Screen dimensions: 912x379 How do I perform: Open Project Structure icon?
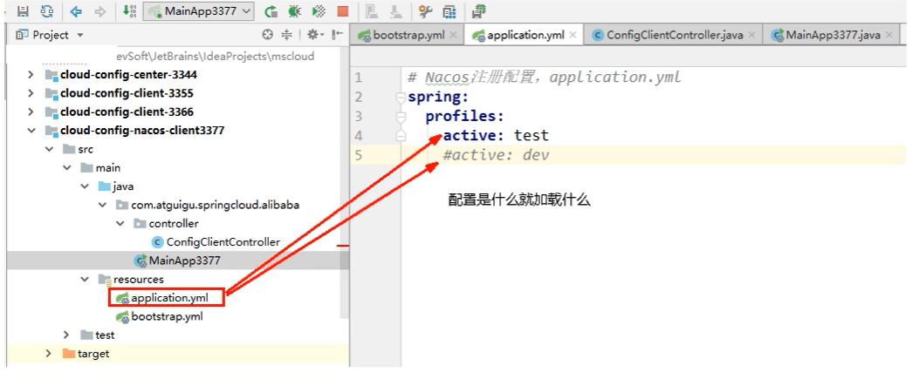(449, 10)
